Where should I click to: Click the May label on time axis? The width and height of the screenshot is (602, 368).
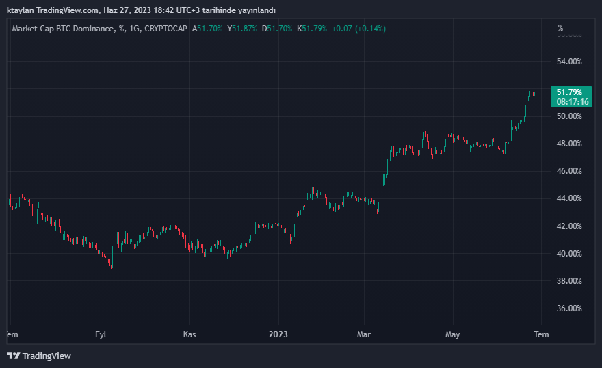click(x=453, y=334)
